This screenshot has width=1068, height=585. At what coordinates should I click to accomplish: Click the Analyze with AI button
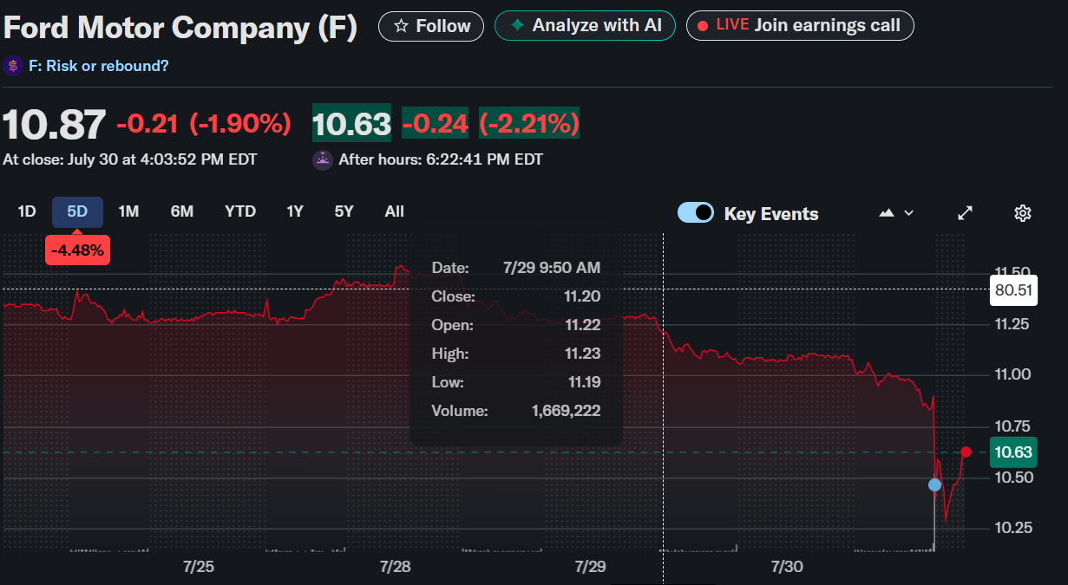click(x=585, y=26)
